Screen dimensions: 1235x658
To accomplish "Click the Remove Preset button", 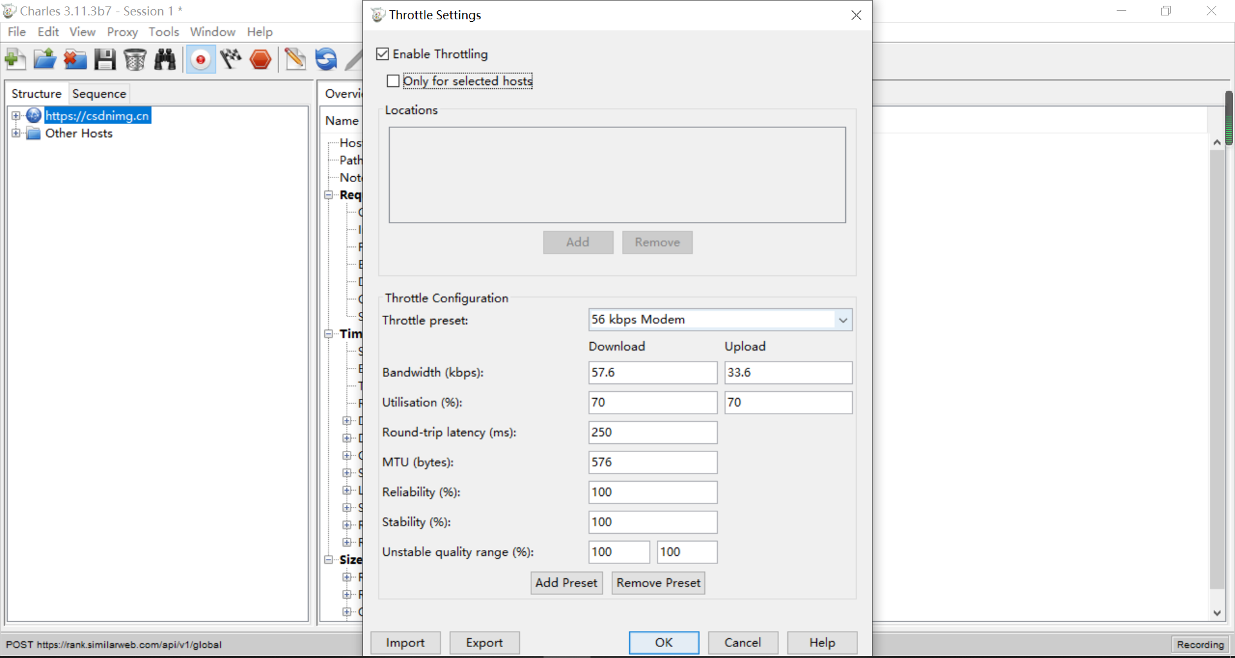I will 658,583.
